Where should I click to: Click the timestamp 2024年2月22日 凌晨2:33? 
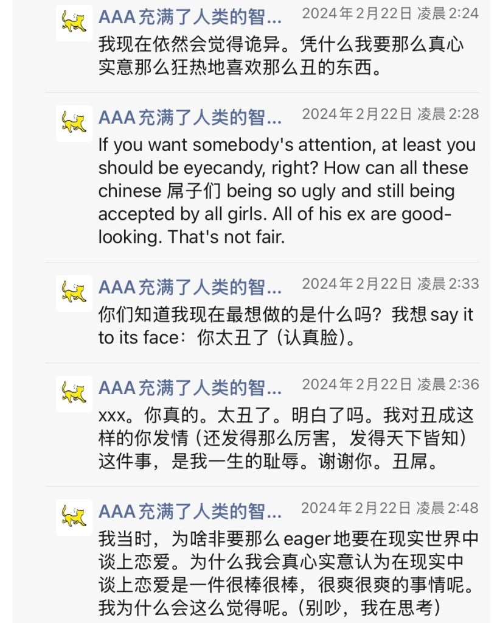pyautogui.click(x=390, y=284)
